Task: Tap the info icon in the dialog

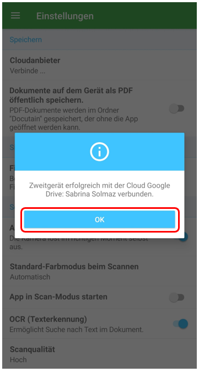Action: (99, 152)
